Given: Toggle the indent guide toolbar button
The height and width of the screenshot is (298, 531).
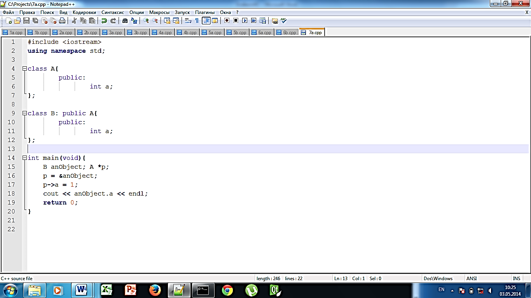Looking at the screenshot, I should 206,21.
